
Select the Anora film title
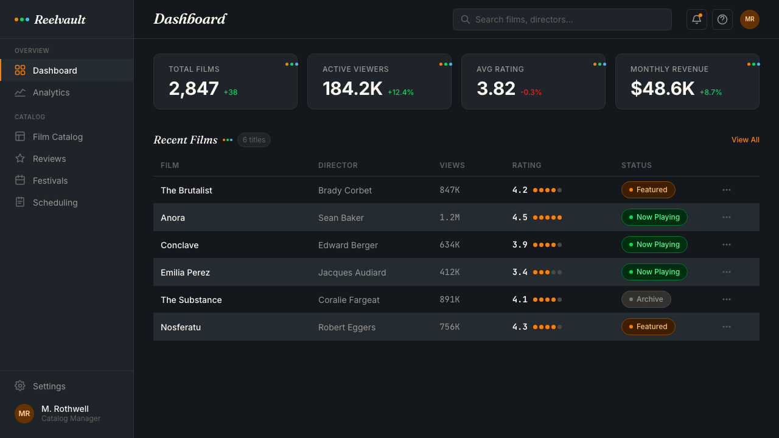[173, 218]
